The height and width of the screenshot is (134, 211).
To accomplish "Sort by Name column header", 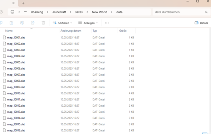I will click(x=9, y=31).
